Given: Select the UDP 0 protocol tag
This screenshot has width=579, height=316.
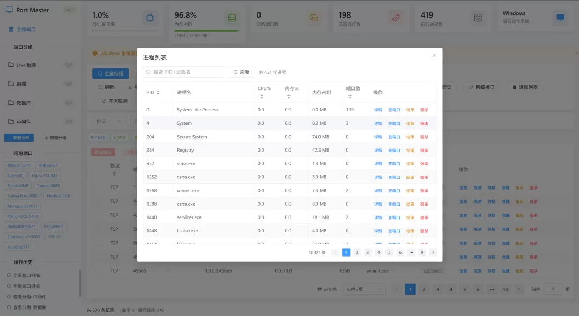Looking at the screenshot, I should [x=119, y=138].
